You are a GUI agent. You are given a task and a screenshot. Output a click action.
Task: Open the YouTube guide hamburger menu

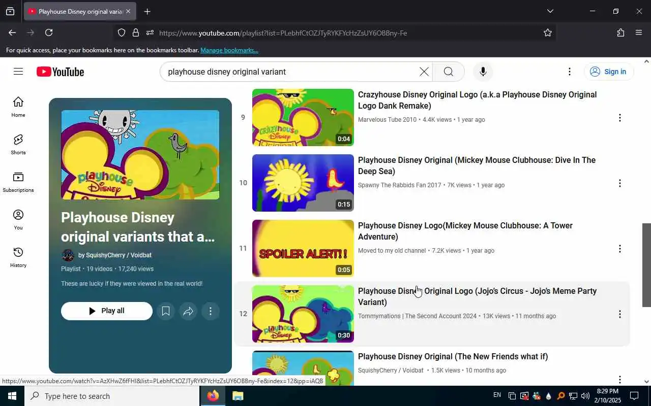18,72
